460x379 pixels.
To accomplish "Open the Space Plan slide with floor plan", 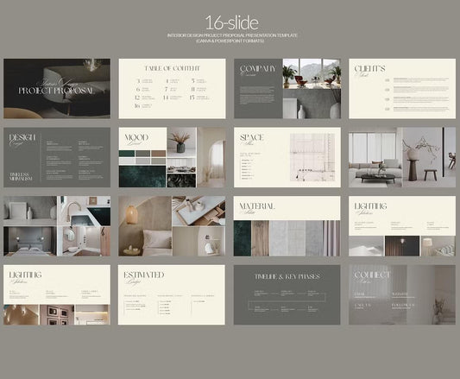I will tap(287, 157).
